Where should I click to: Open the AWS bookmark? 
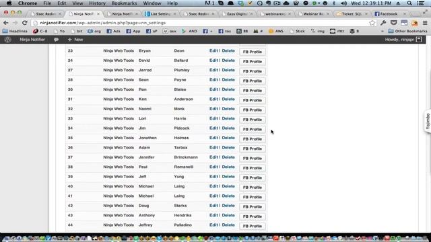coord(276,32)
